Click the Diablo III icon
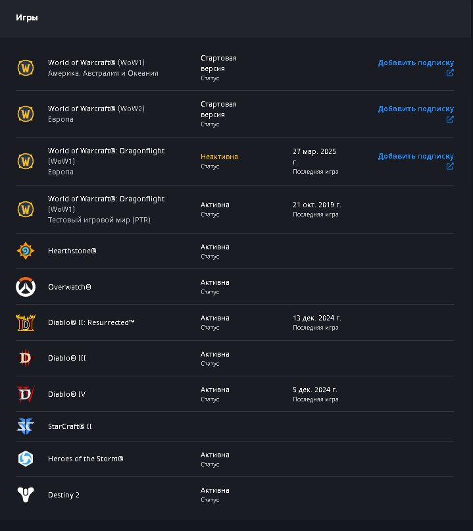This screenshot has width=473, height=531. [x=26, y=358]
